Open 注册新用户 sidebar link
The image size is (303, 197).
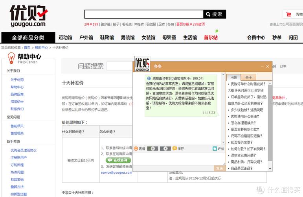click(19, 158)
